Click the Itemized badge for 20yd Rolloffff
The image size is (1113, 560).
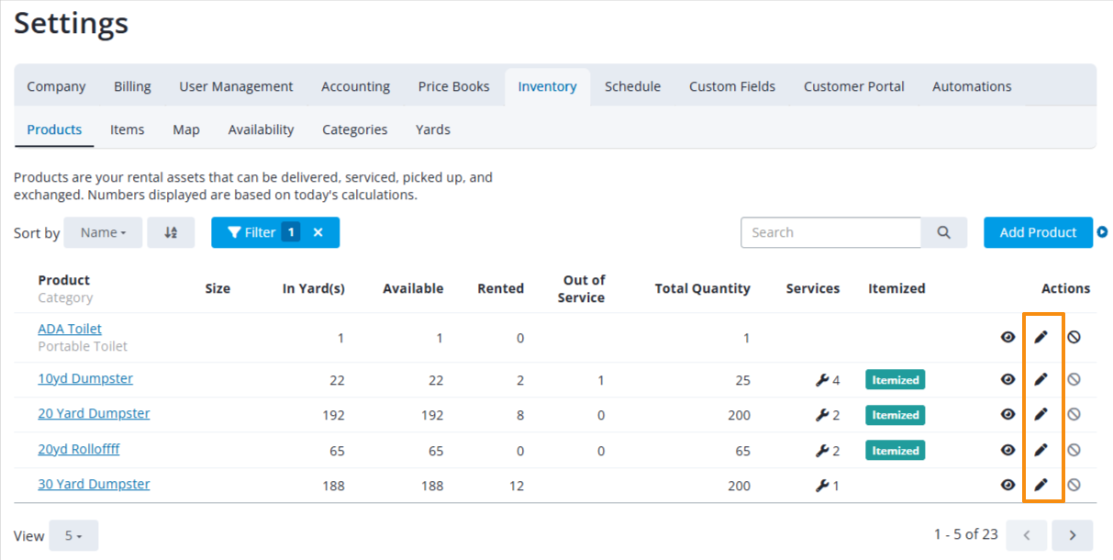[896, 451]
